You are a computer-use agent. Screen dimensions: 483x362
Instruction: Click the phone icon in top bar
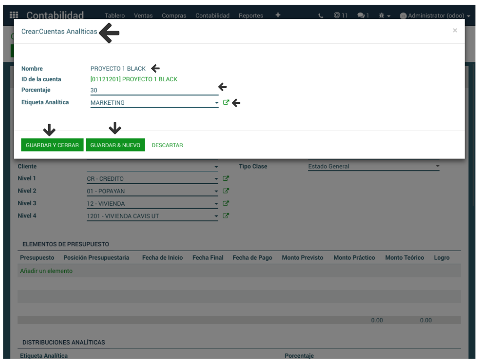(x=321, y=16)
